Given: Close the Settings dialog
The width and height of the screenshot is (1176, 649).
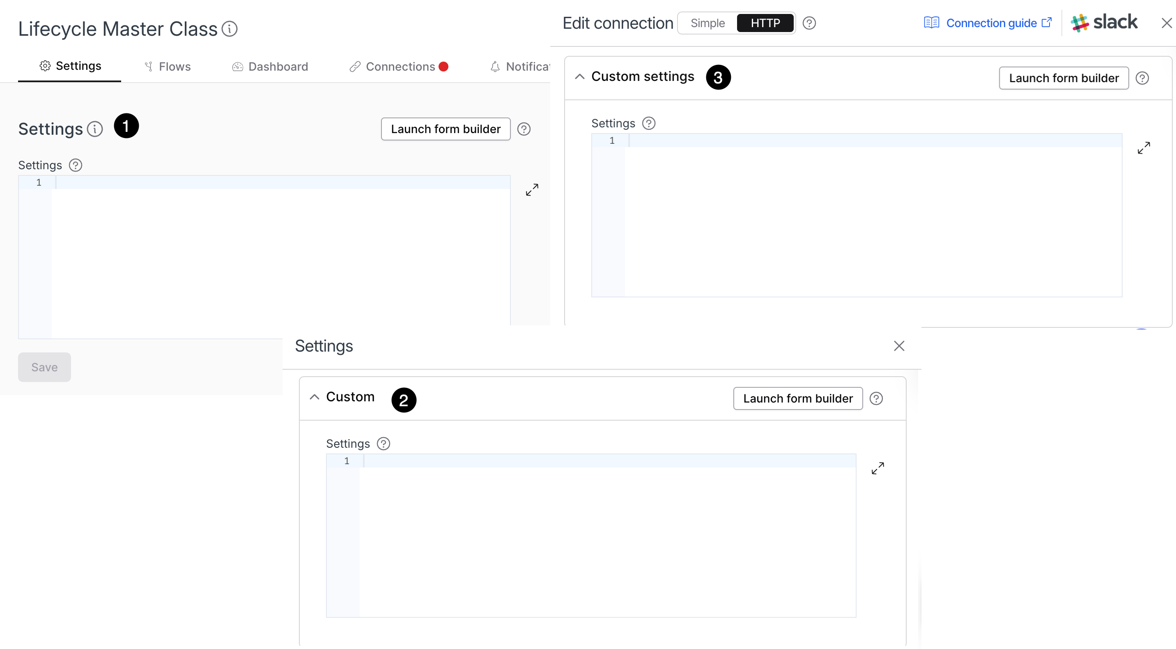Looking at the screenshot, I should 899,346.
